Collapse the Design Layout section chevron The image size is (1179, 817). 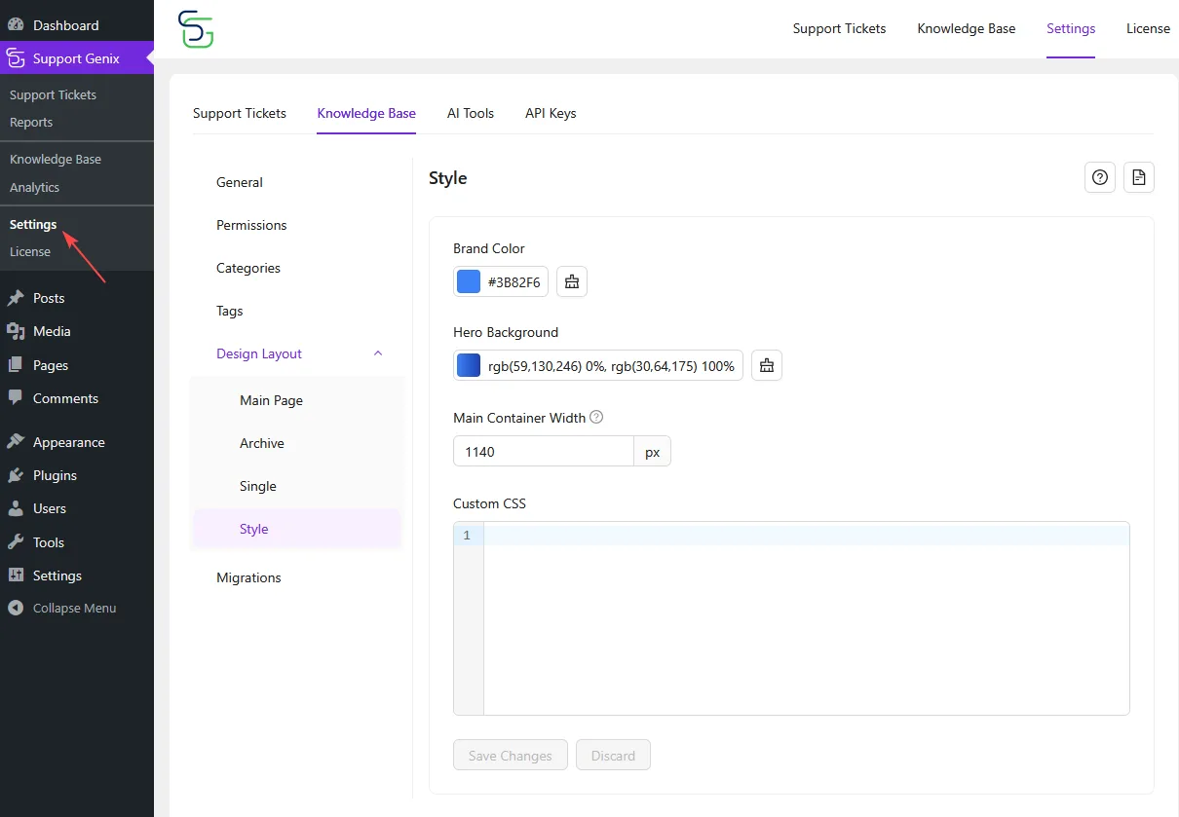(x=379, y=353)
